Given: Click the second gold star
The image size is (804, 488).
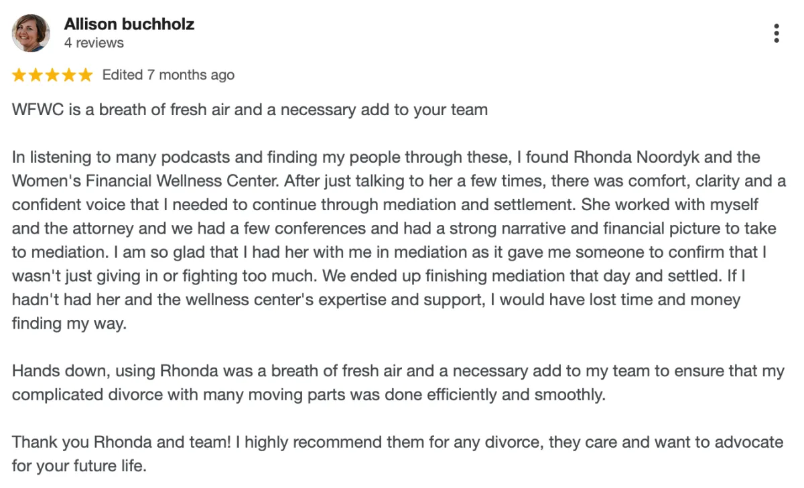Looking at the screenshot, I should point(36,75).
